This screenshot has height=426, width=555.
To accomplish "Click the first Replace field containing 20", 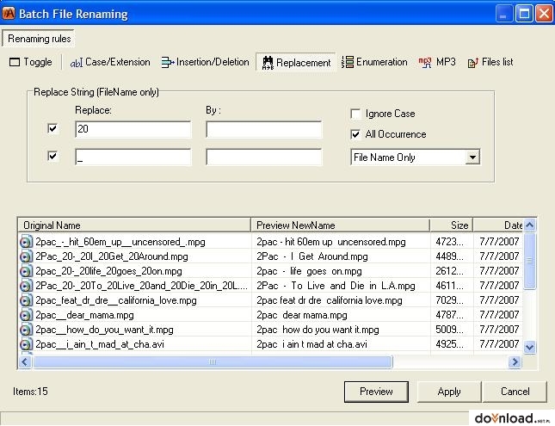I will [x=133, y=129].
